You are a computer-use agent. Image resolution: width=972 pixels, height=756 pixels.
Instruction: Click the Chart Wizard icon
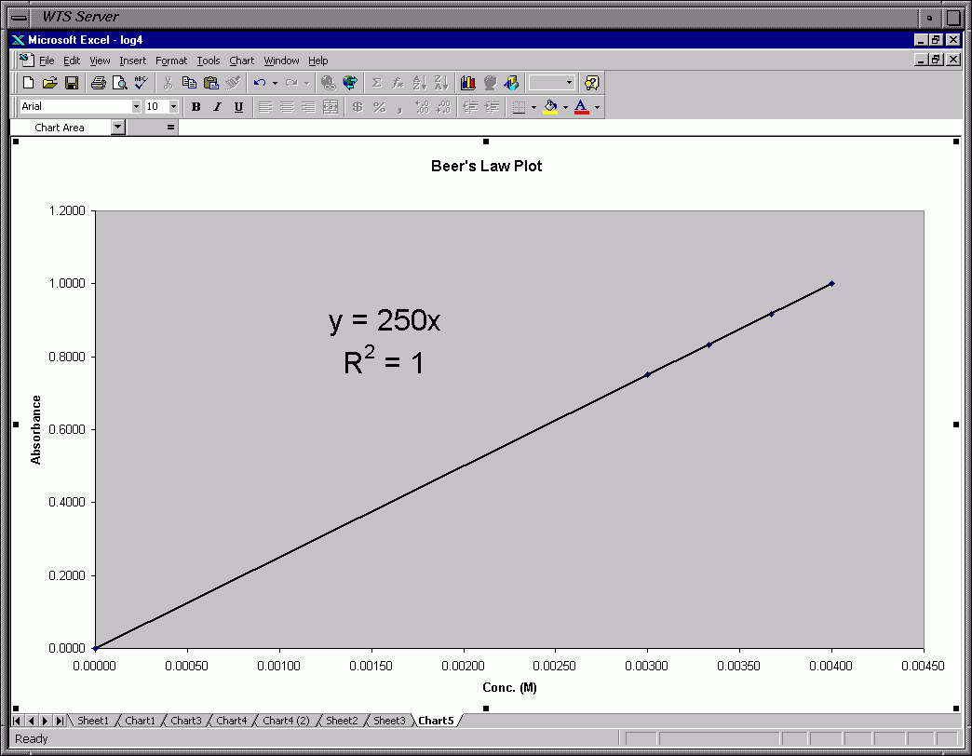(x=467, y=83)
